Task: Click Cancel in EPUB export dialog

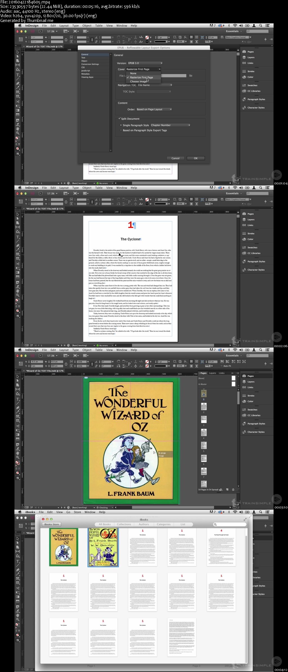Action: [x=175, y=158]
